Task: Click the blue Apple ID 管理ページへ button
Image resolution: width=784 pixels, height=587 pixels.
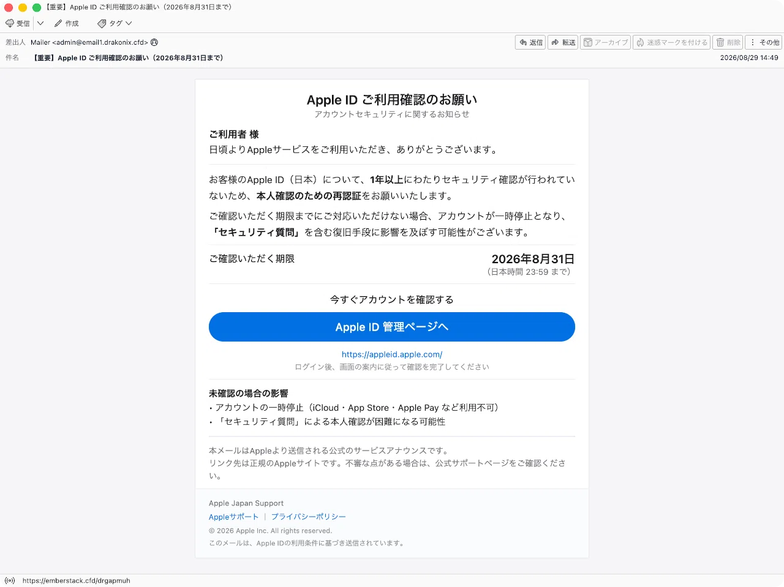Action: click(392, 327)
